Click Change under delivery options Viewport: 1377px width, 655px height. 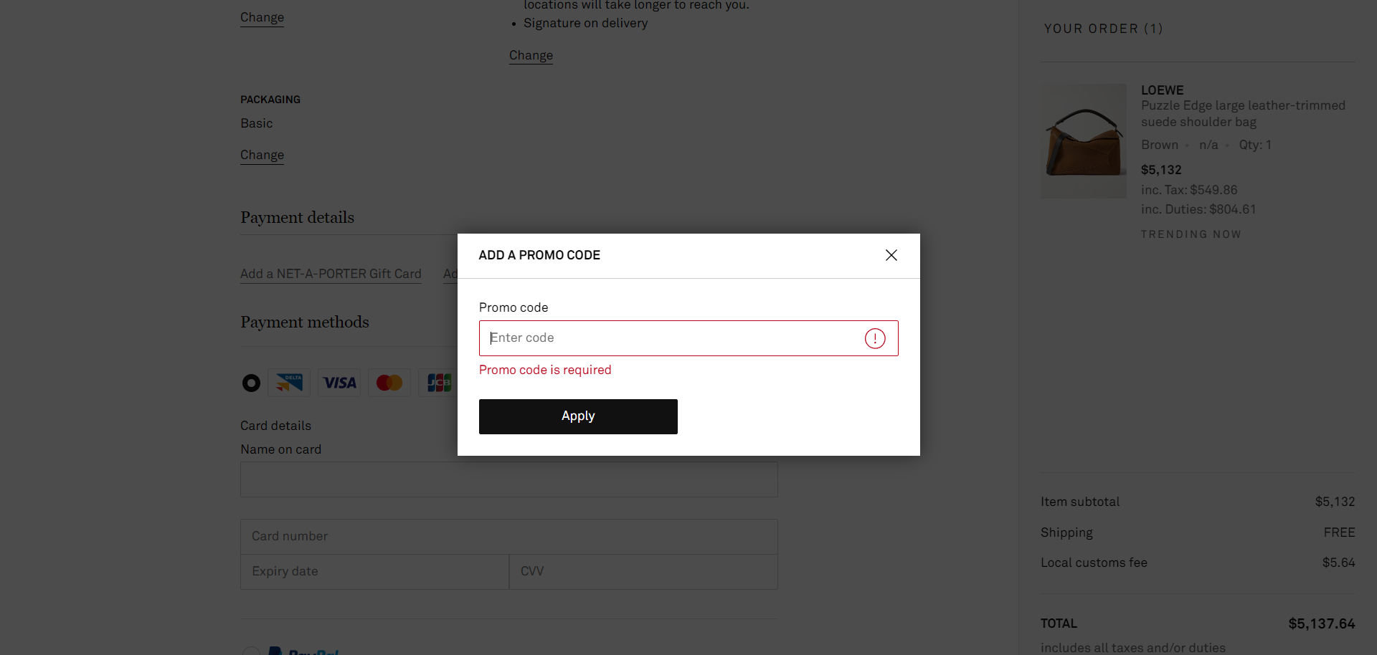(x=531, y=55)
